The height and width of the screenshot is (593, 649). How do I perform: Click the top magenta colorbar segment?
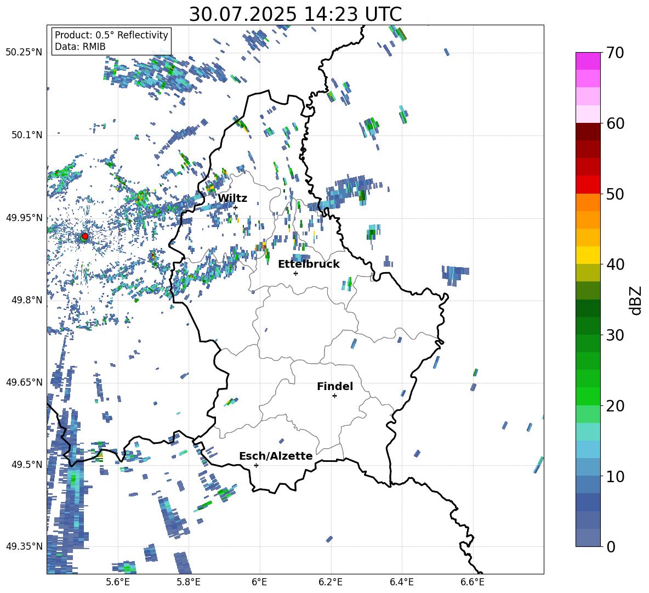coord(588,61)
